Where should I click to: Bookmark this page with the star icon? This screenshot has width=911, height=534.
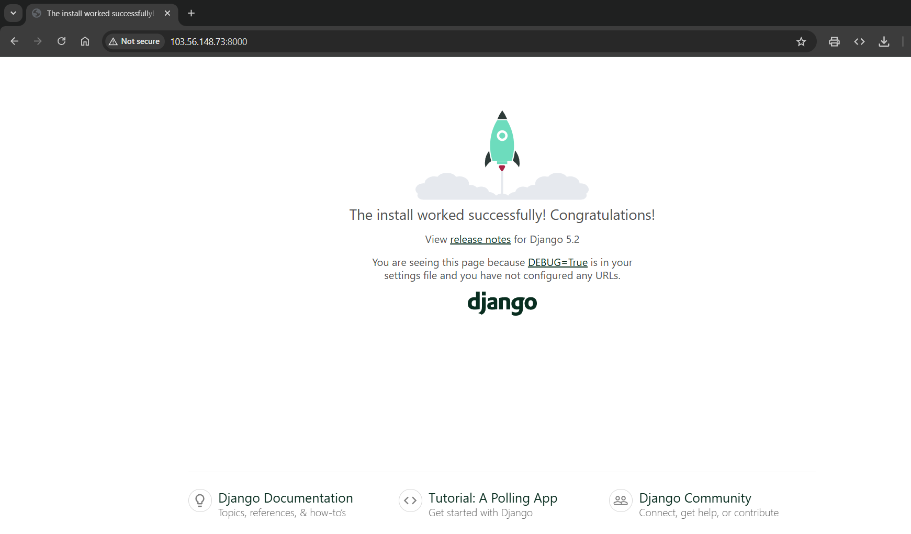(x=801, y=42)
